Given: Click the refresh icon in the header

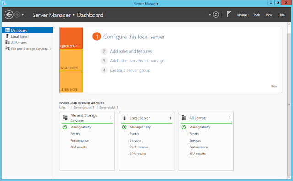Looking at the screenshot, I should (216, 15).
